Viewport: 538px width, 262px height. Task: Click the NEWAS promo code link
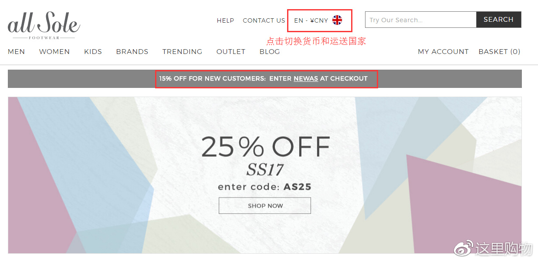pyautogui.click(x=306, y=79)
